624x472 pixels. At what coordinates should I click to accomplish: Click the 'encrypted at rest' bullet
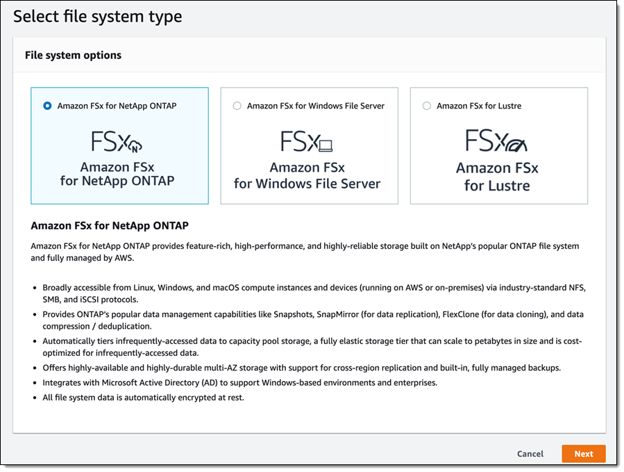point(143,397)
